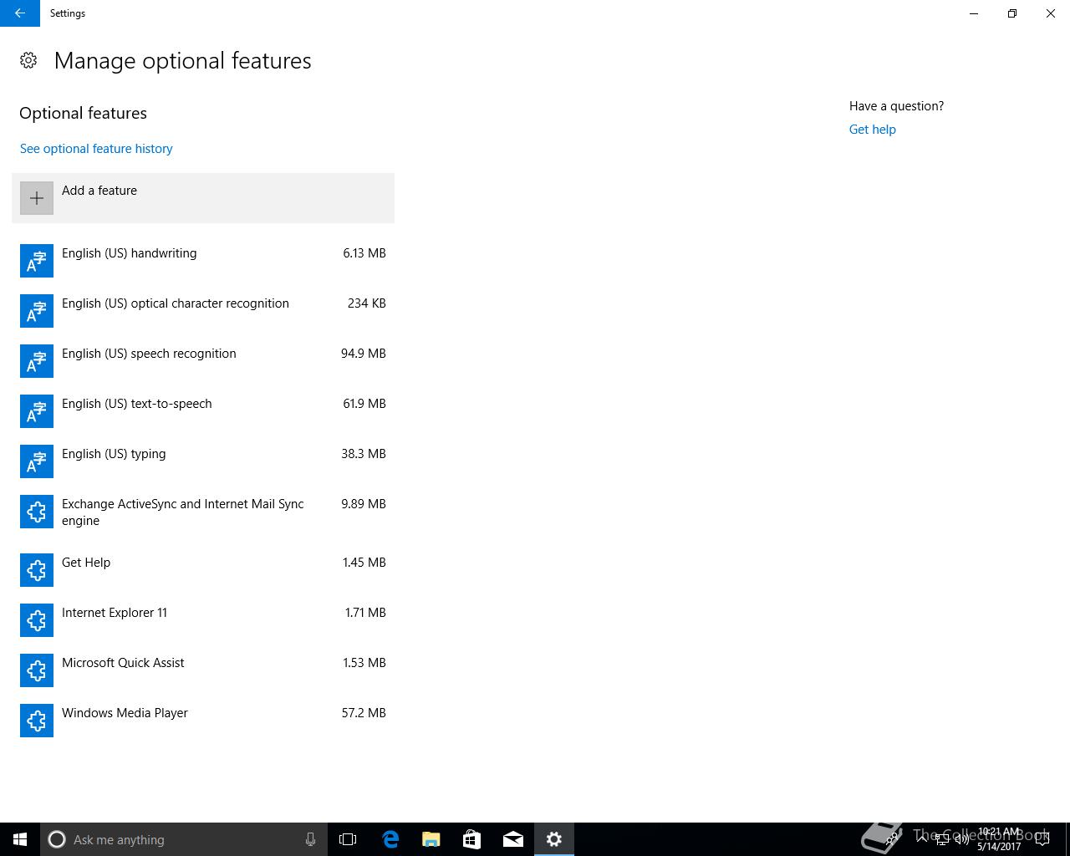Open See optional feature history link
Viewport: 1070px width, 856px height.
pos(96,149)
